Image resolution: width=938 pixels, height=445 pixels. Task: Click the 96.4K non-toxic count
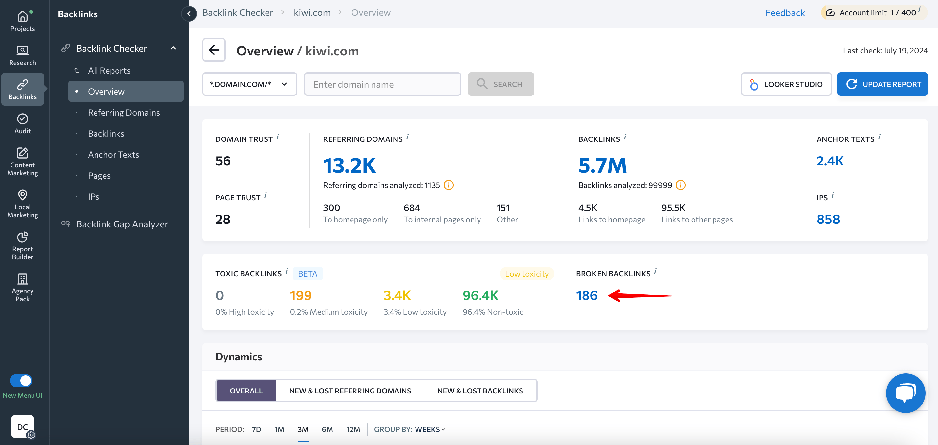tap(480, 295)
